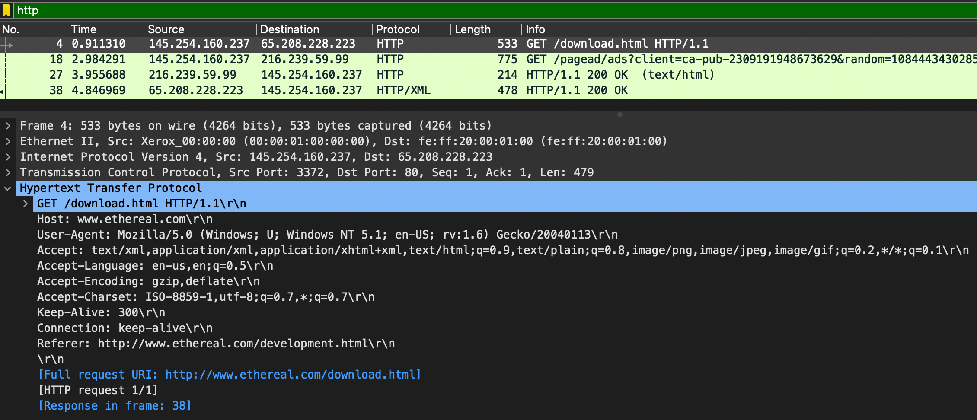Viewport: 977px width, 420px height.
Task: Expand Transmission Control Protocol node
Action: (x=8, y=172)
